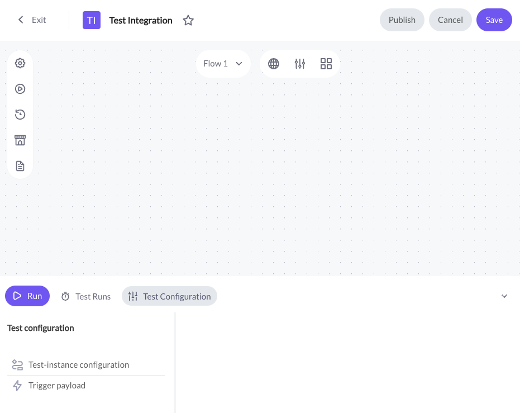The width and height of the screenshot is (520, 413).
Task: Open the Flow 1 dropdown
Action: coord(223,64)
